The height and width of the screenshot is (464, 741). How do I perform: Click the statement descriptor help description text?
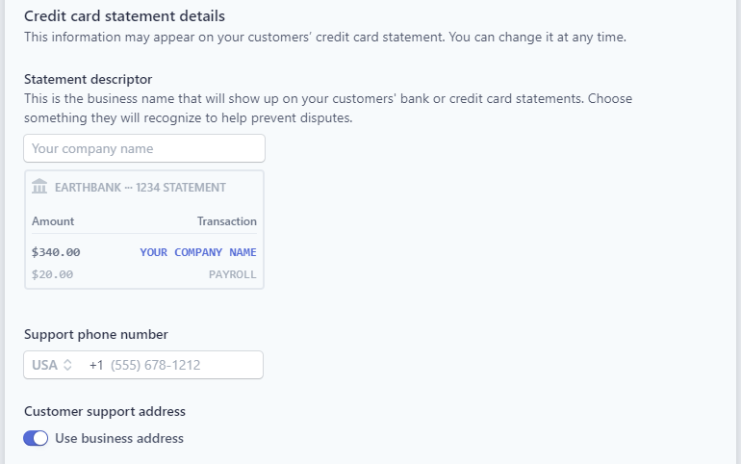coord(328,108)
